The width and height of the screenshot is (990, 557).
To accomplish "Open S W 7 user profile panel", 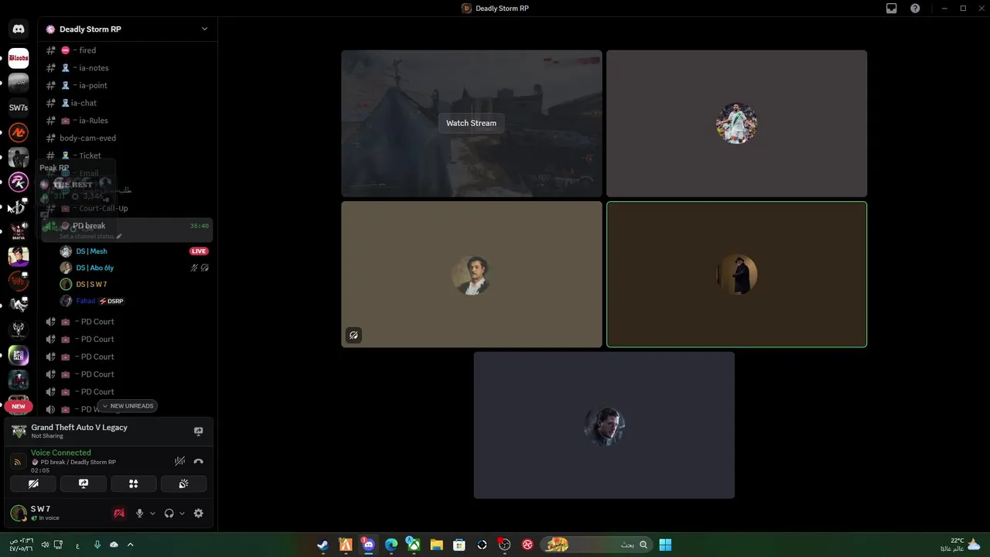I will pyautogui.click(x=56, y=513).
